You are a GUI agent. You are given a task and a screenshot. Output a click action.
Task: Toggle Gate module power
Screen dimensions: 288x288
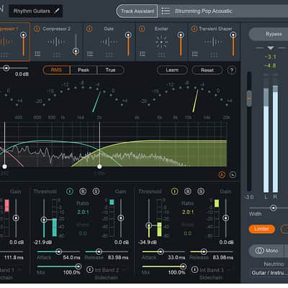point(89,29)
